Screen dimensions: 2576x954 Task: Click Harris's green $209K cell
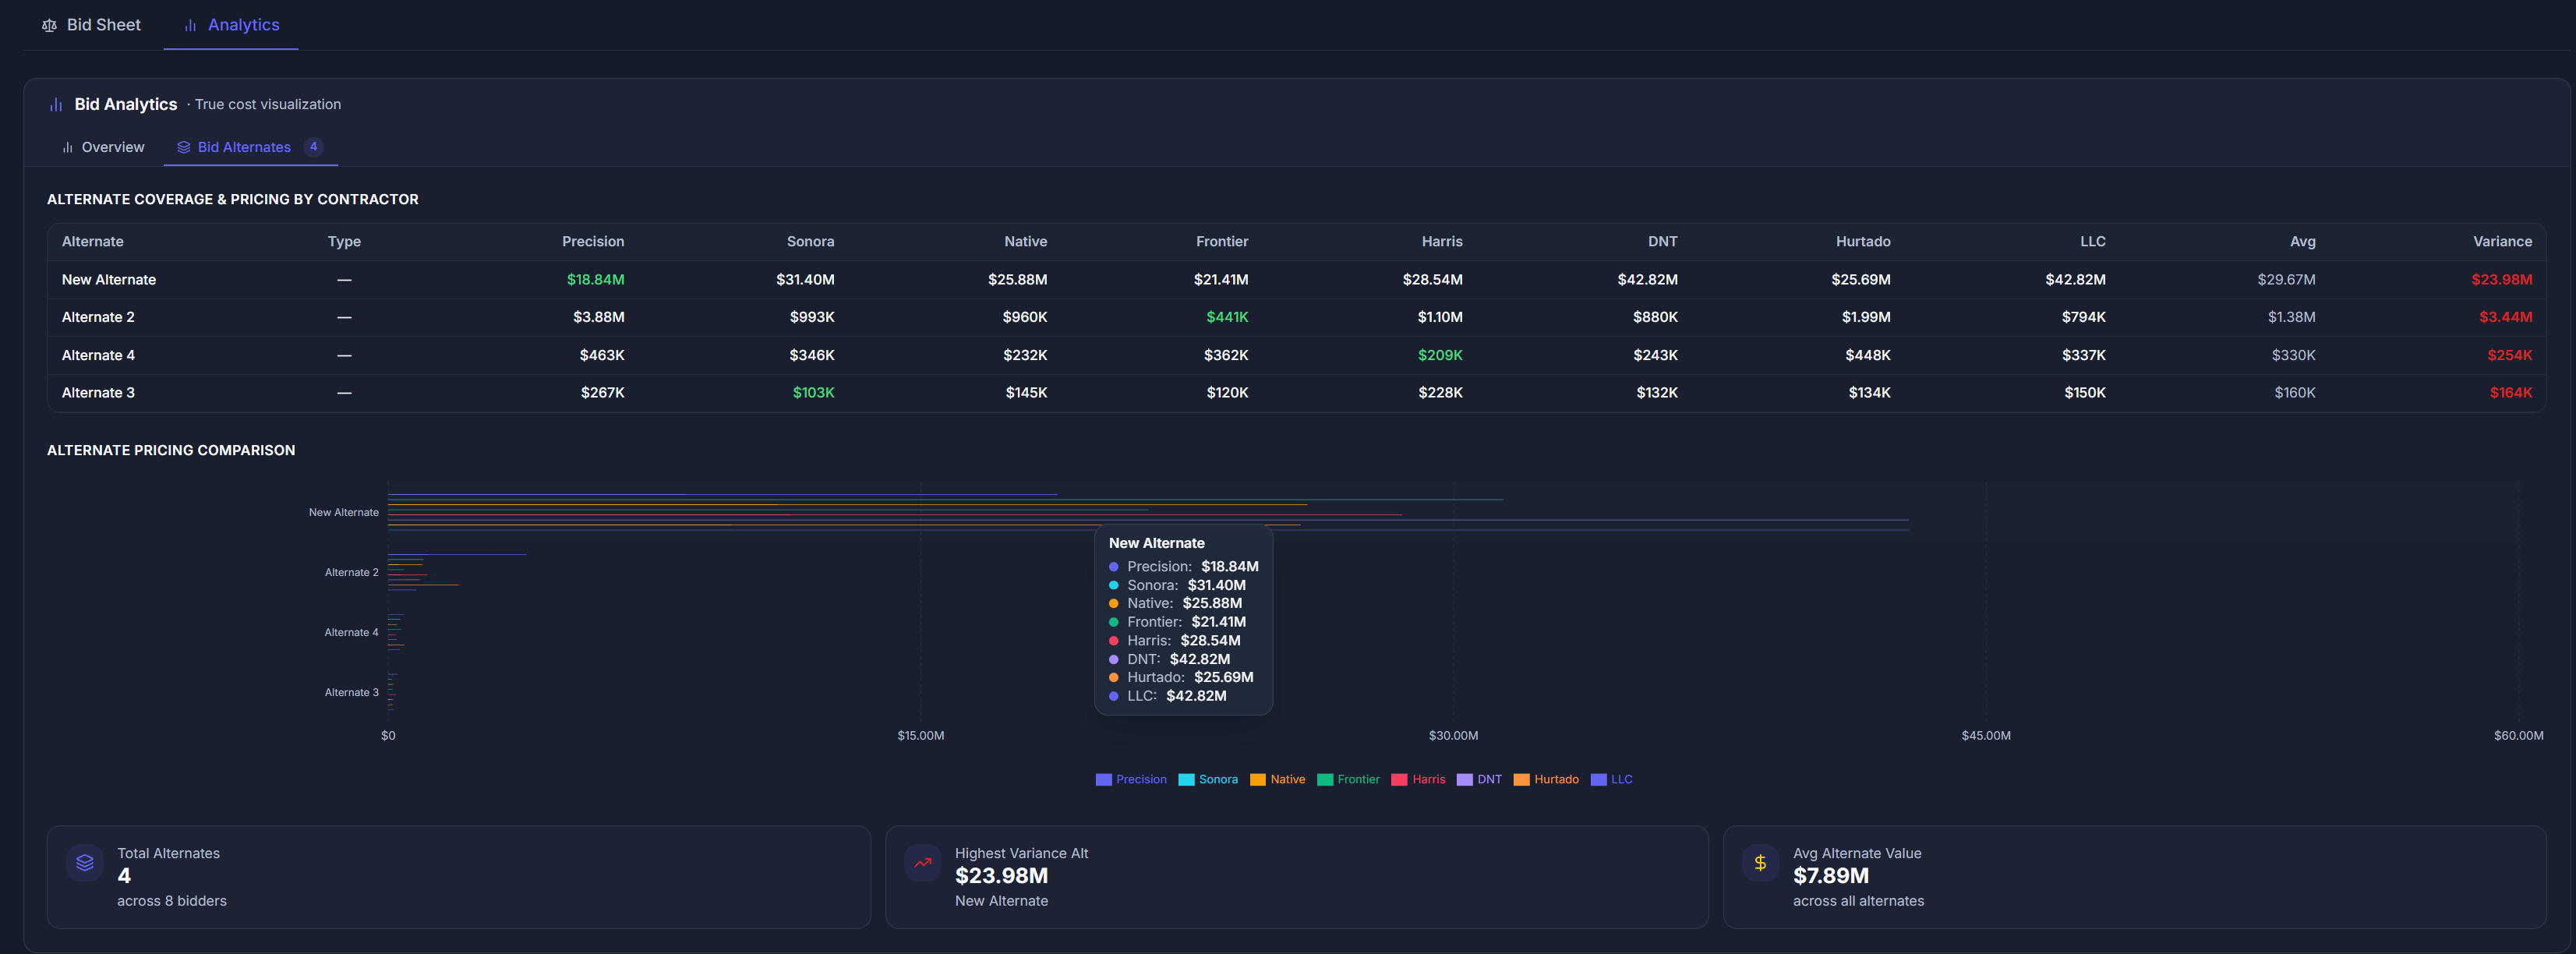(x=1440, y=355)
